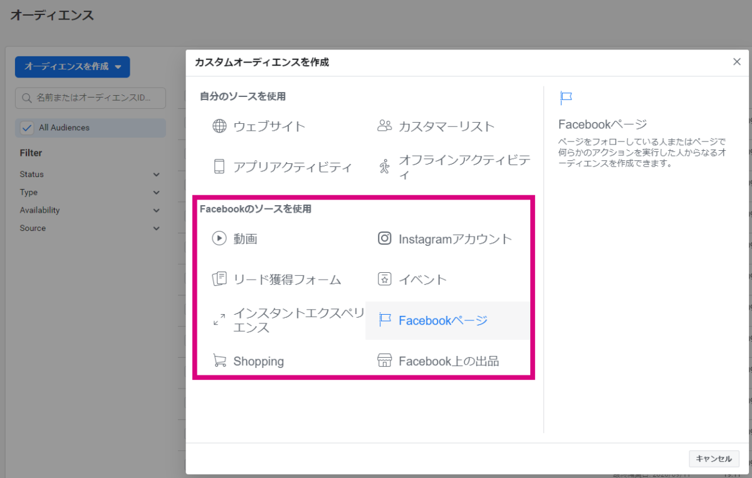Click the play icon beside 動画
This screenshot has width=752, height=478.
pyautogui.click(x=219, y=238)
